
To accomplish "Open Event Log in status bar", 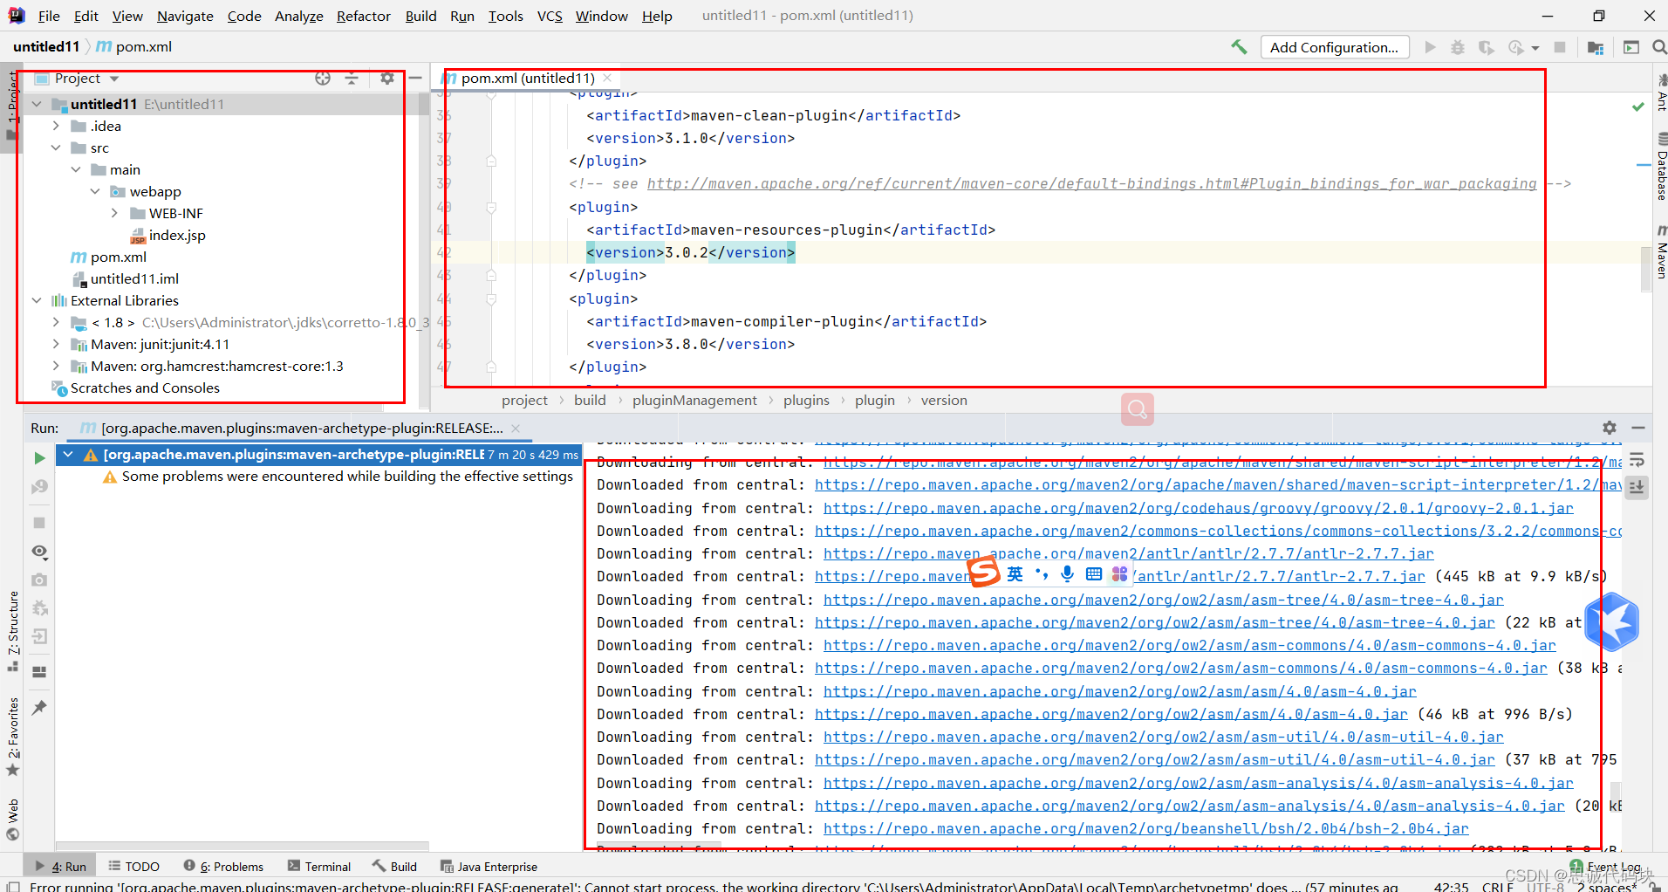I will point(1606,867).
